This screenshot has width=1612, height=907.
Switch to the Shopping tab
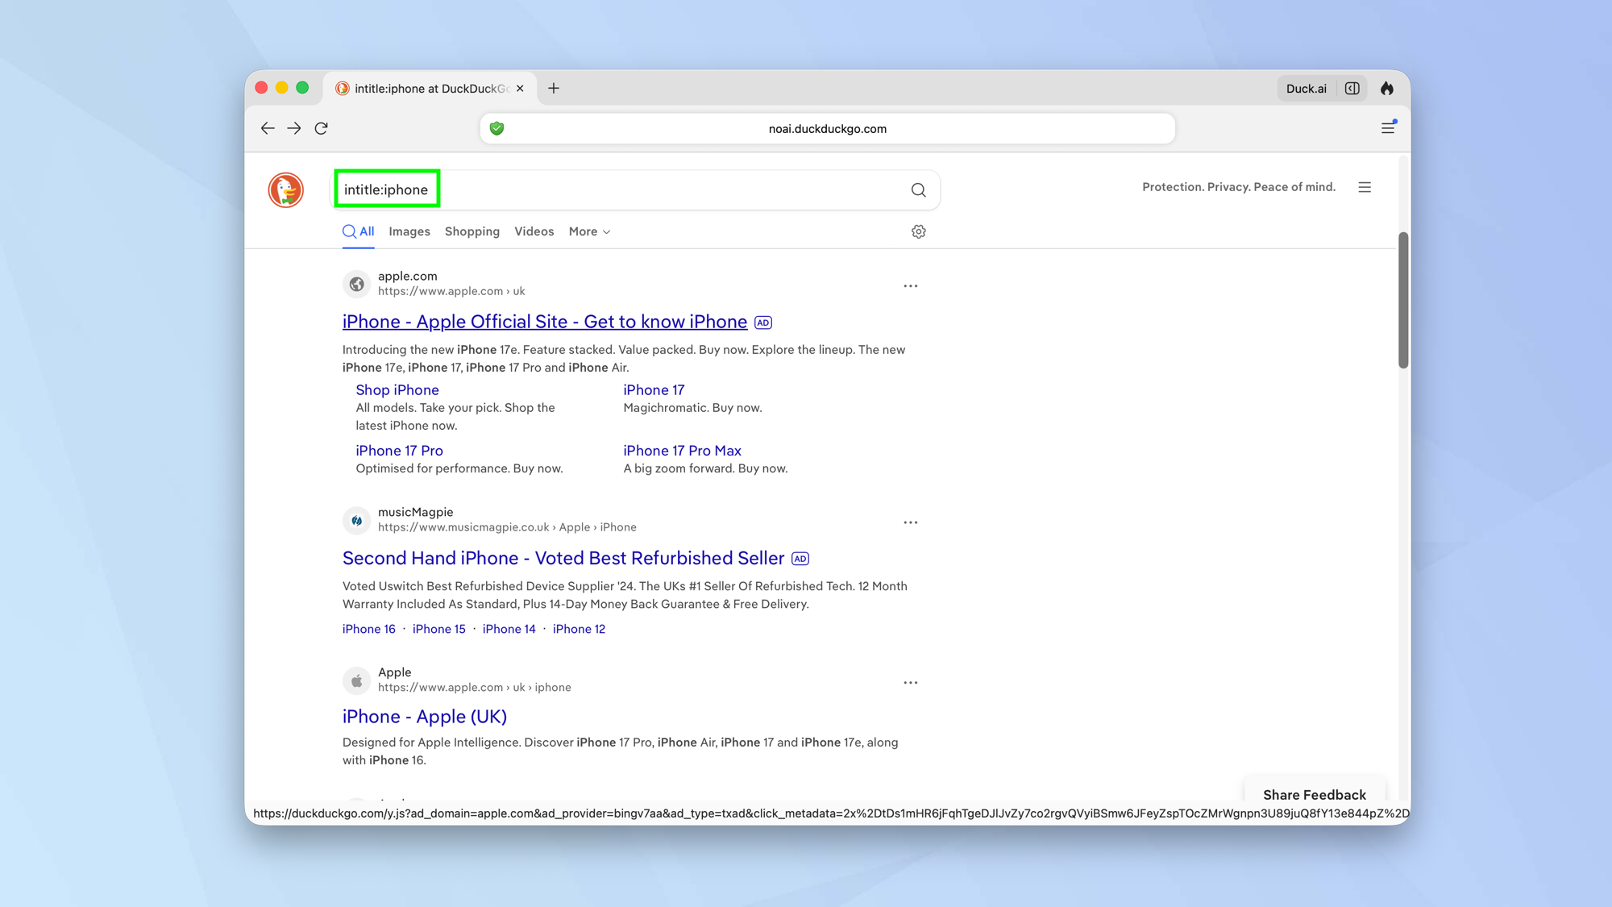pyautogui.click(x=472, y=231)
